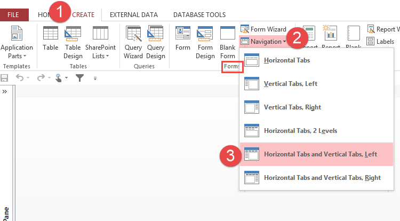
Task: Create a new Form
Action: click(182, 39)
